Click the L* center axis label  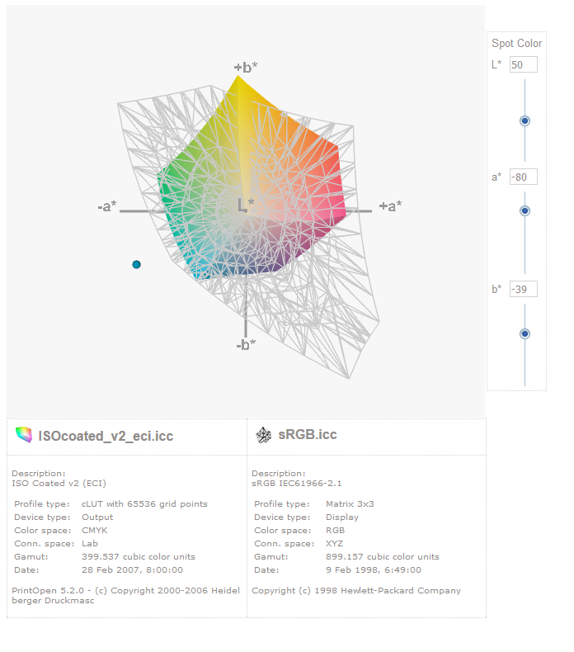(246, 205)
